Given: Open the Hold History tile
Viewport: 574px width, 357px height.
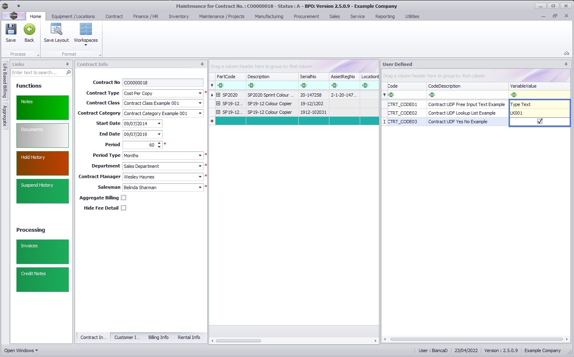Looking at the screenshot, I should click(x=43, y=163).
